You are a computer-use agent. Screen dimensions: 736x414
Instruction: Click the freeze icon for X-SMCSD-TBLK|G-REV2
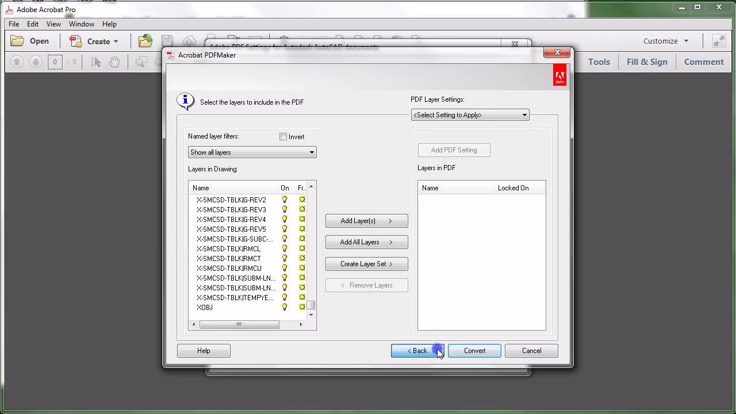(x=302, y=200)
